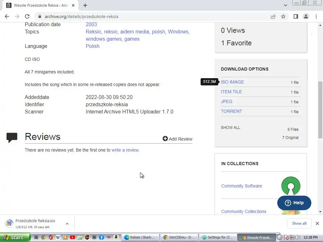Open site security lock info
This screenshot has width=323, height=242.
pyautogui.click(x=40, y=16)
